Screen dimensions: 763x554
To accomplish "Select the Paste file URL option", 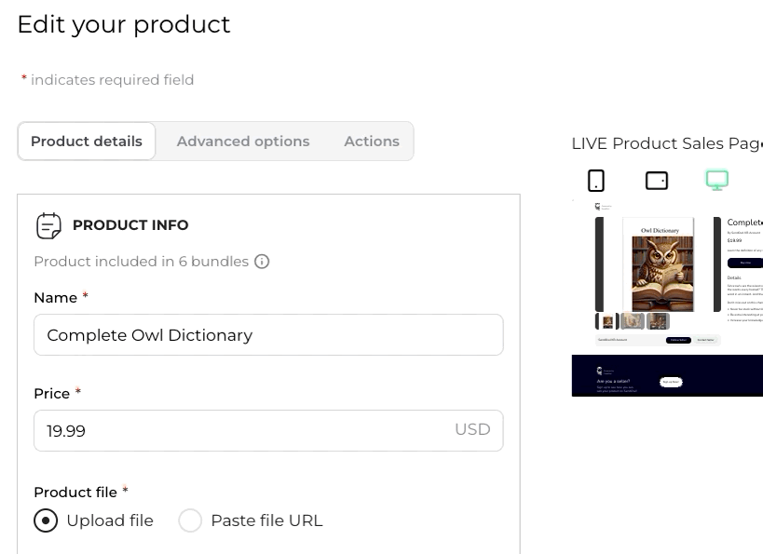I will [x=190, y=520].
